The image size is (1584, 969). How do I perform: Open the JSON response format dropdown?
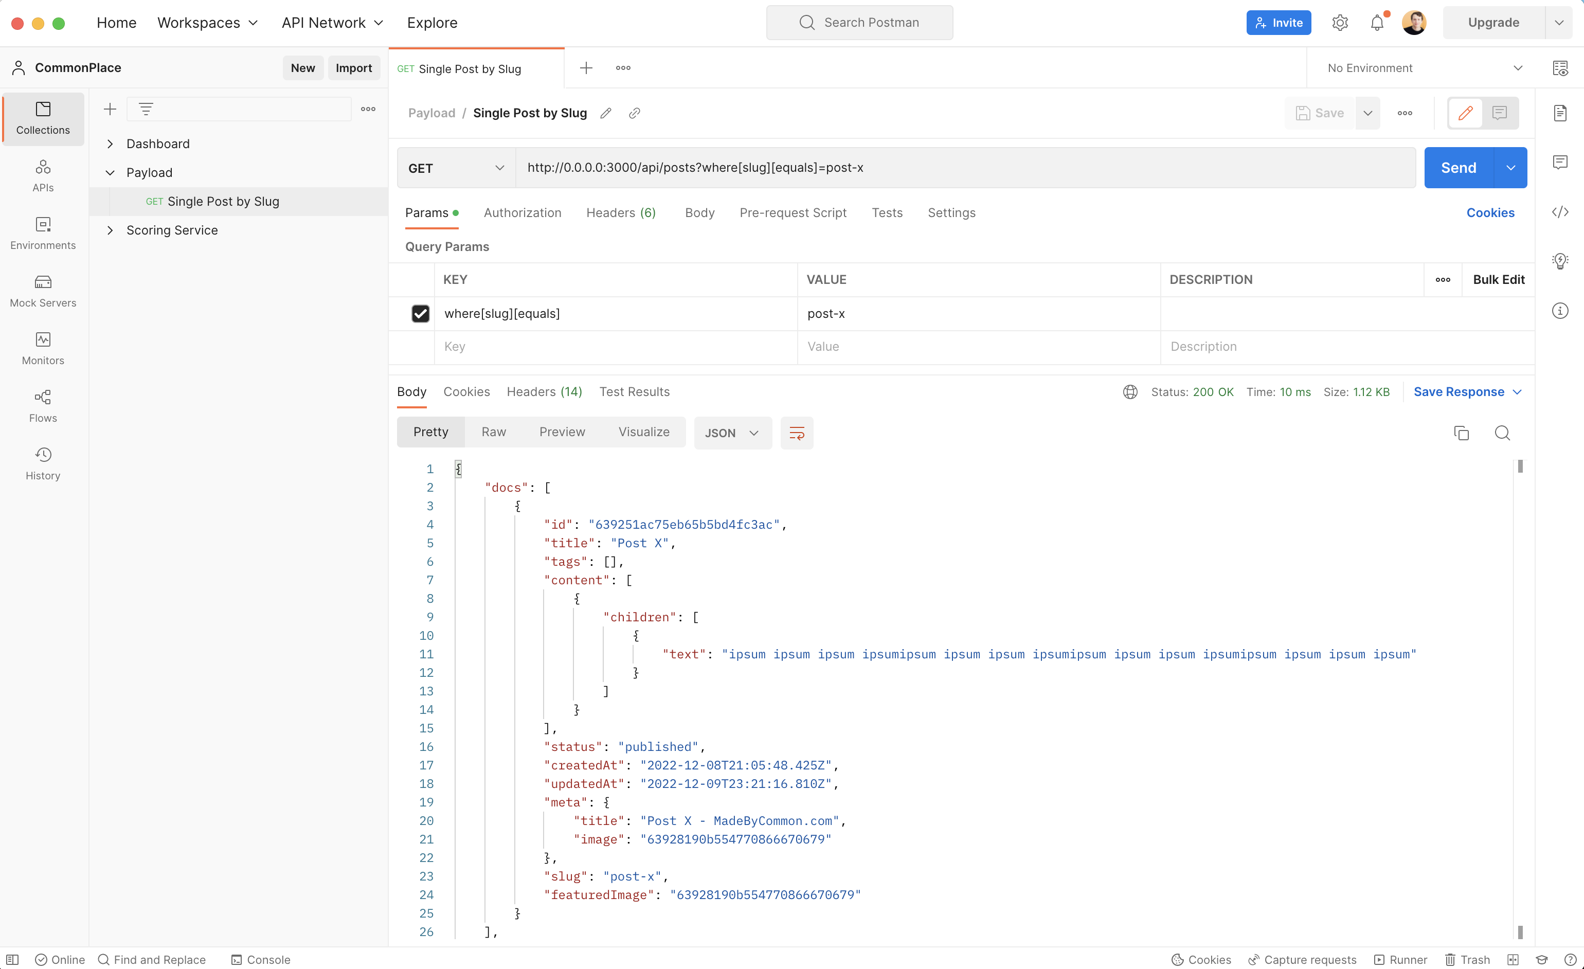(732, 433)
